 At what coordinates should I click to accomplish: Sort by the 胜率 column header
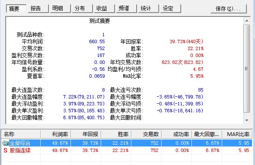[x=116, y=134]
